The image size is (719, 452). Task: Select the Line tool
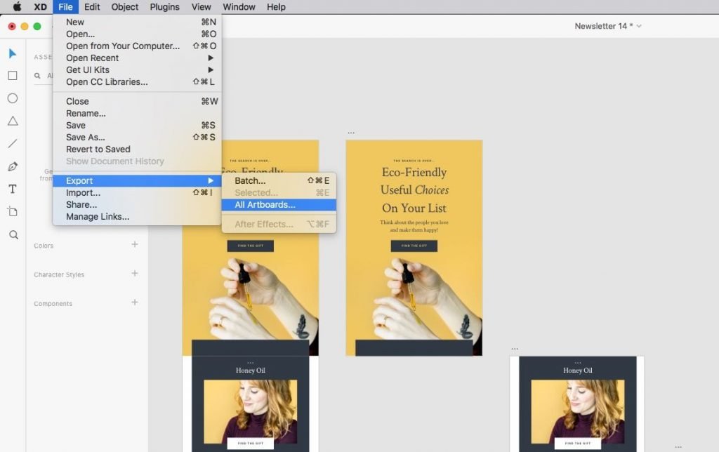(13, 144)
